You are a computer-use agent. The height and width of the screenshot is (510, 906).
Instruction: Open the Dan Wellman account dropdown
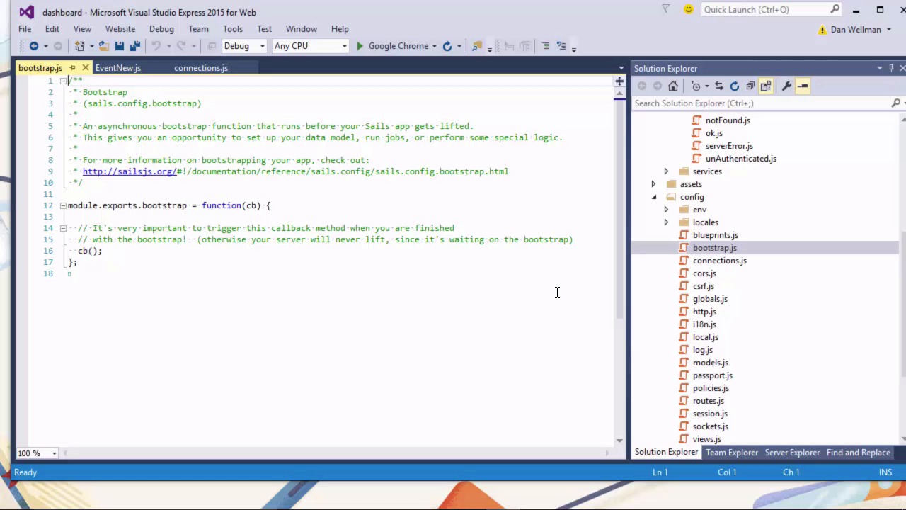click(x=889, y=30)
